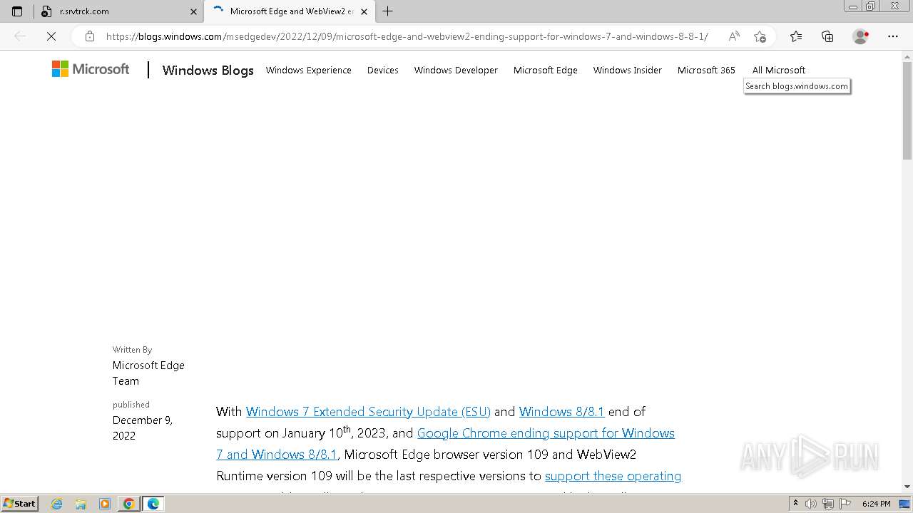Click the Show desktop tray button
Viewport: 913px width, 513px height.
click(x=904, y=504)
